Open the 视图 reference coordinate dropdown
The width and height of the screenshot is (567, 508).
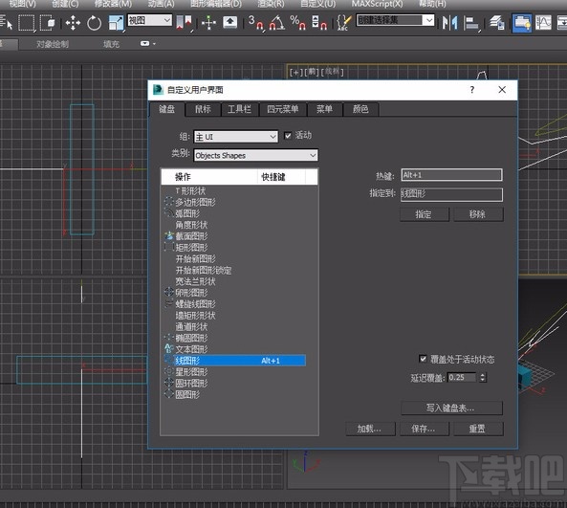tap(150, 20)
